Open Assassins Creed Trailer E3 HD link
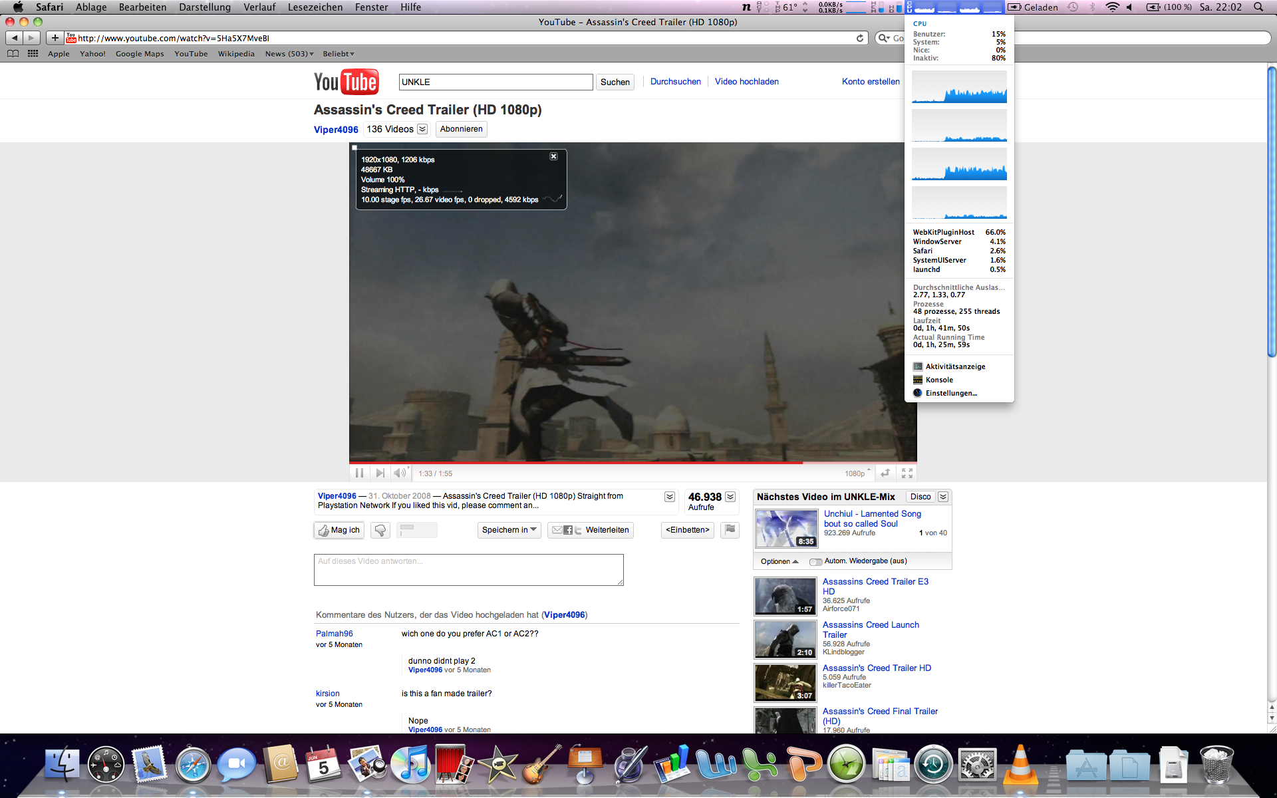1277x798 pixels. pos(875,586)
